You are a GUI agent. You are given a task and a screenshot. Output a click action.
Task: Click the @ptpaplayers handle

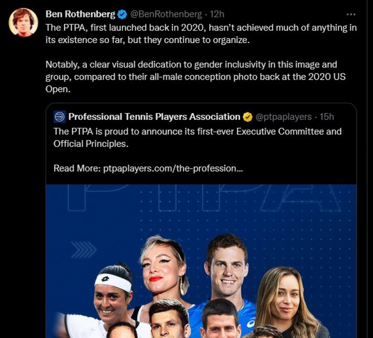coord(283,117)
